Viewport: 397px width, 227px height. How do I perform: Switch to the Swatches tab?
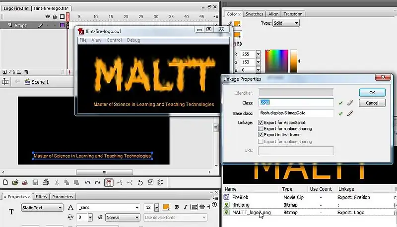[x=254, y=14]
